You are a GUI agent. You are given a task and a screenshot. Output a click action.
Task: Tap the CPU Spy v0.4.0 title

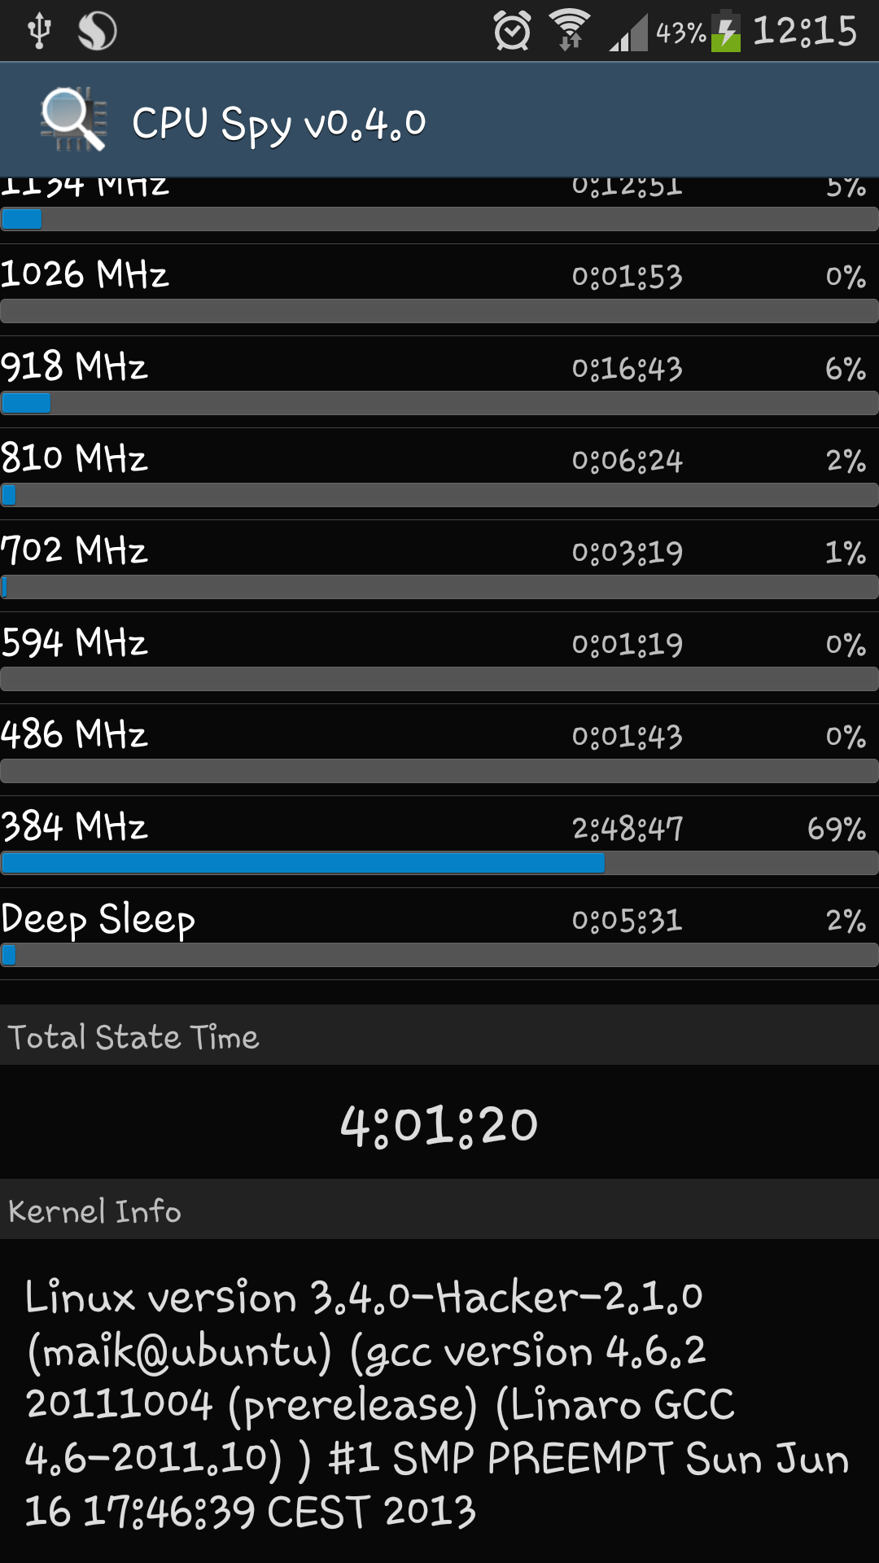(x=279, y=124)
